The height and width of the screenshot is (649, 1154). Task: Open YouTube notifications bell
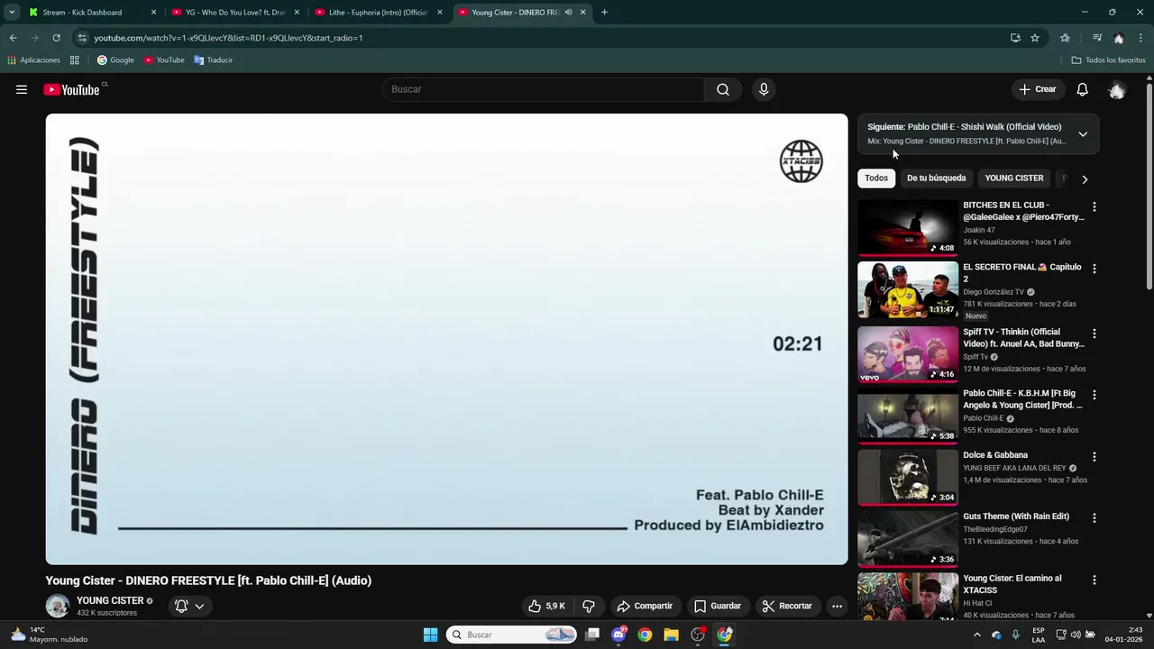pos(1083,89)
